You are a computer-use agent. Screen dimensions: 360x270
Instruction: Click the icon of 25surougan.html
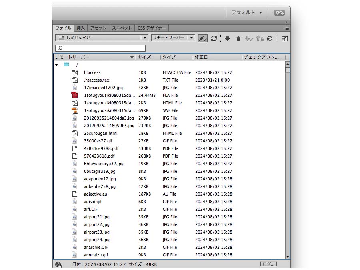75,133
